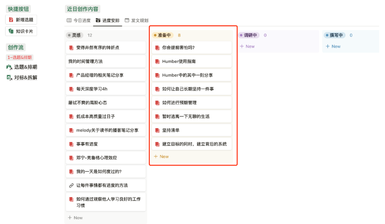Click red book icon on 暂时逃离一下无聊的生活
This screenshot has width=385, height=224.
(157, 117)
